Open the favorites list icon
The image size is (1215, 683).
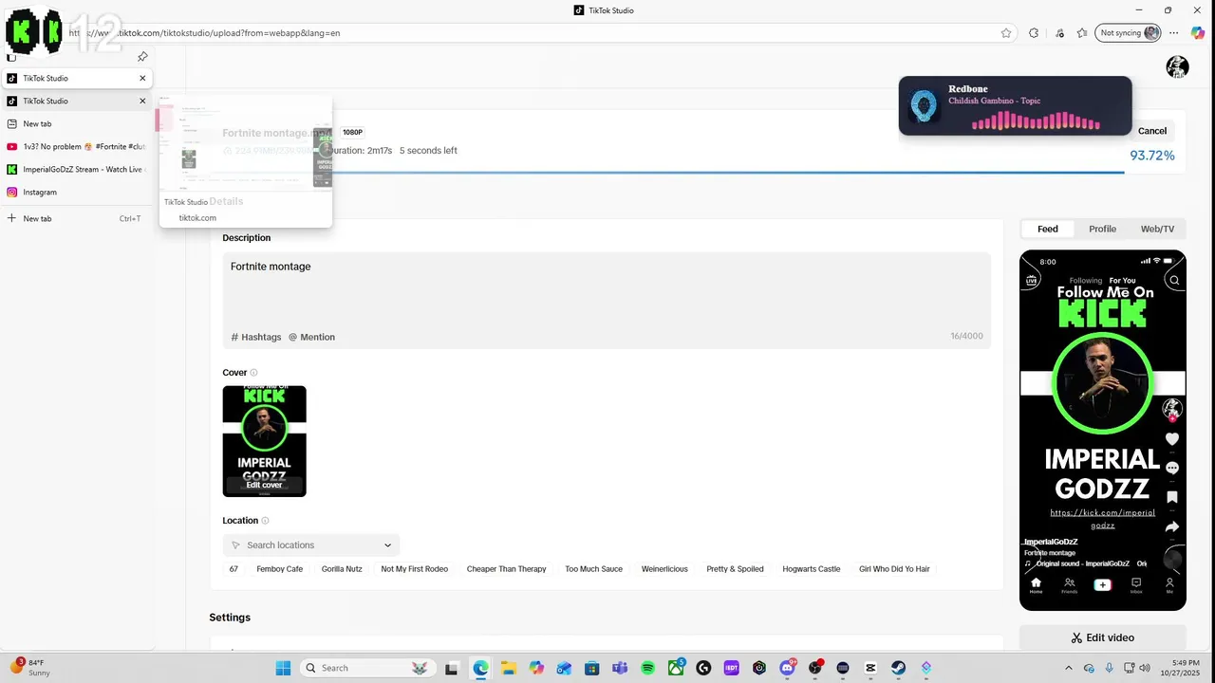click(1082, 33)
